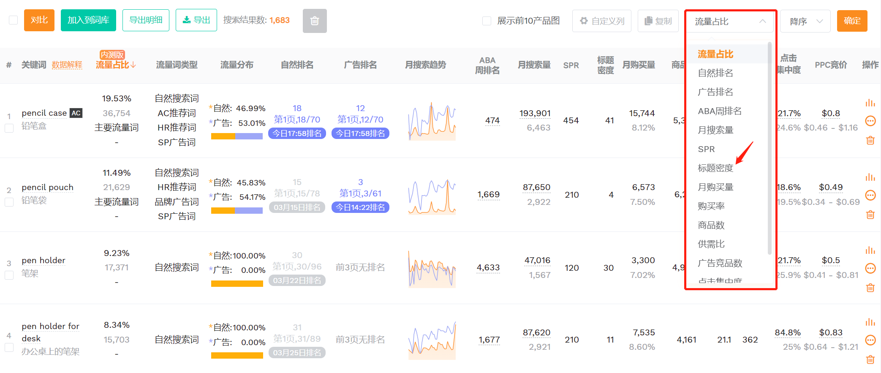Viewport: 881px width, 373px height.
Task: Click the 自定义列 gear button
Action: [x=602, y=21]
